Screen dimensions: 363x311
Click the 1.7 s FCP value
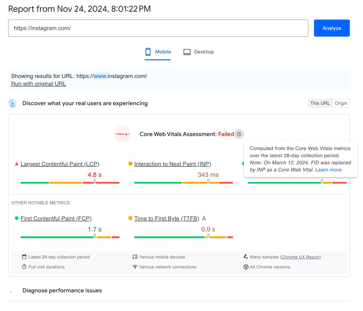pyautogui.click(x=94, y=229)
